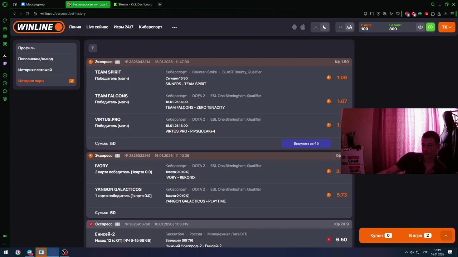458x257 pixels.
Task: Open the sidebar settings gear icon
Action: [x=5, y=99]
